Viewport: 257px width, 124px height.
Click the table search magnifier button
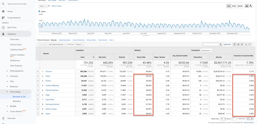pos(221,44)
